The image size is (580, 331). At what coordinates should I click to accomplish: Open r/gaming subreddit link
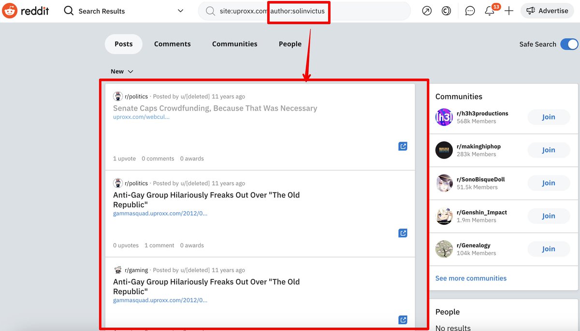136,270
